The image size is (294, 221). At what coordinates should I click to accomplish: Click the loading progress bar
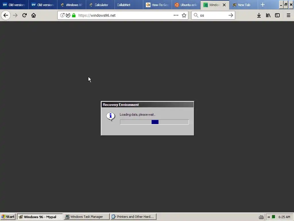coord(154,122)
